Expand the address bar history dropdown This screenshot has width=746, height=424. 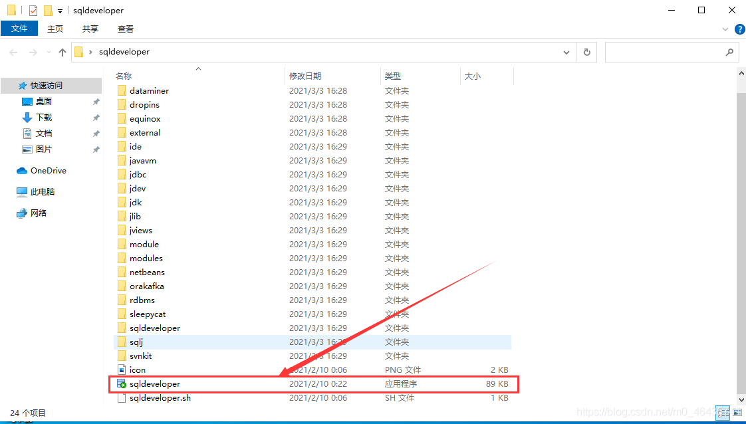coord(566,53)
